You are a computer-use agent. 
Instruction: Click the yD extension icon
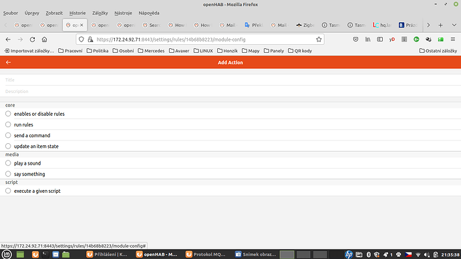click(392, 39)
